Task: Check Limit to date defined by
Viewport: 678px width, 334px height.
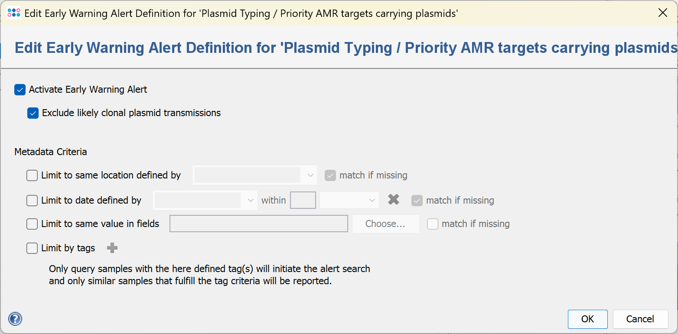Action: coord(32,201)
